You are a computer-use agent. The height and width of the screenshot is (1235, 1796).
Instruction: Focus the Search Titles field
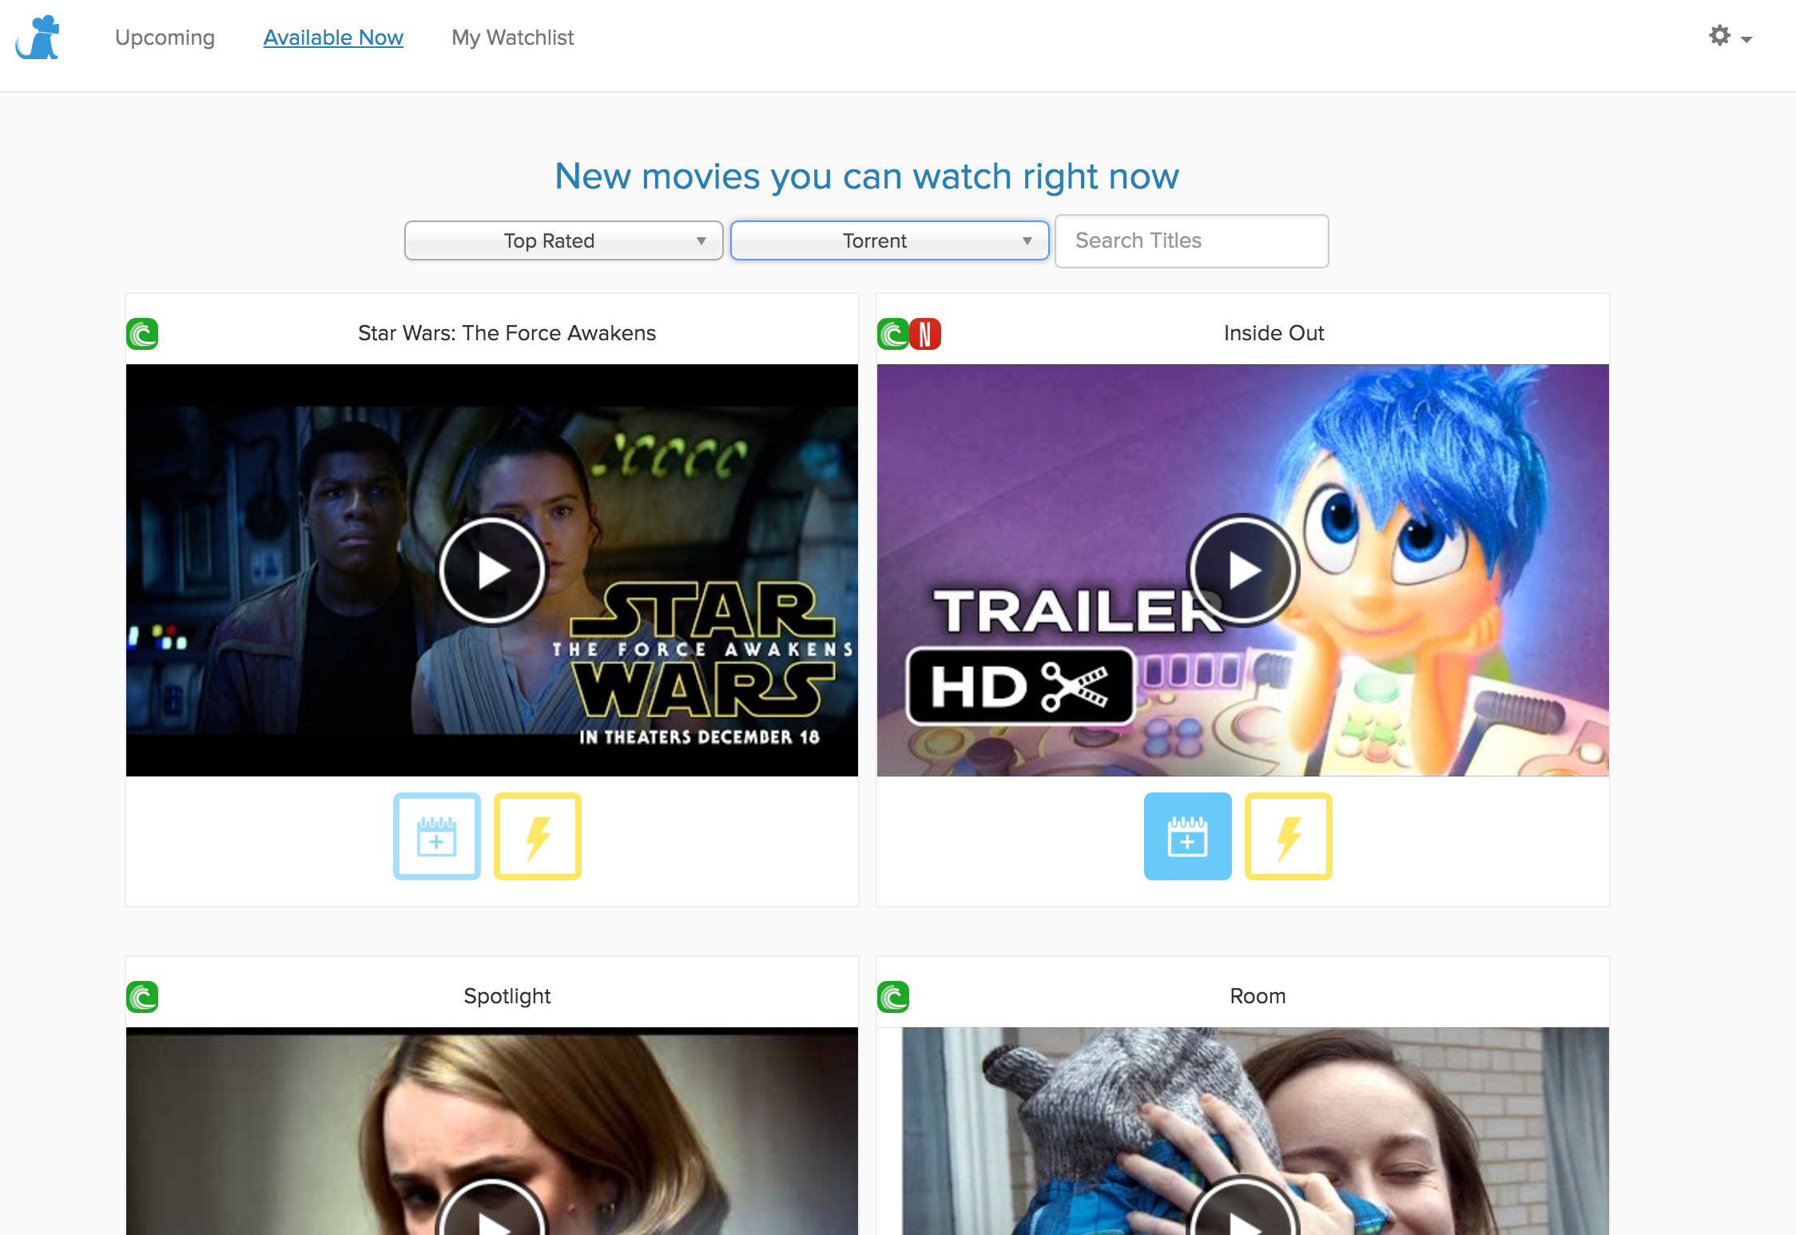click(1191, 240)
